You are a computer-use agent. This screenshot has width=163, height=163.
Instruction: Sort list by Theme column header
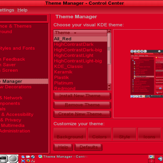coord(80,33)
